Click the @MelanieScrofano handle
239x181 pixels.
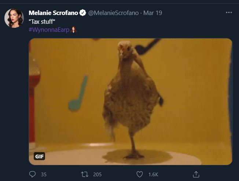(x=113, y=13)
